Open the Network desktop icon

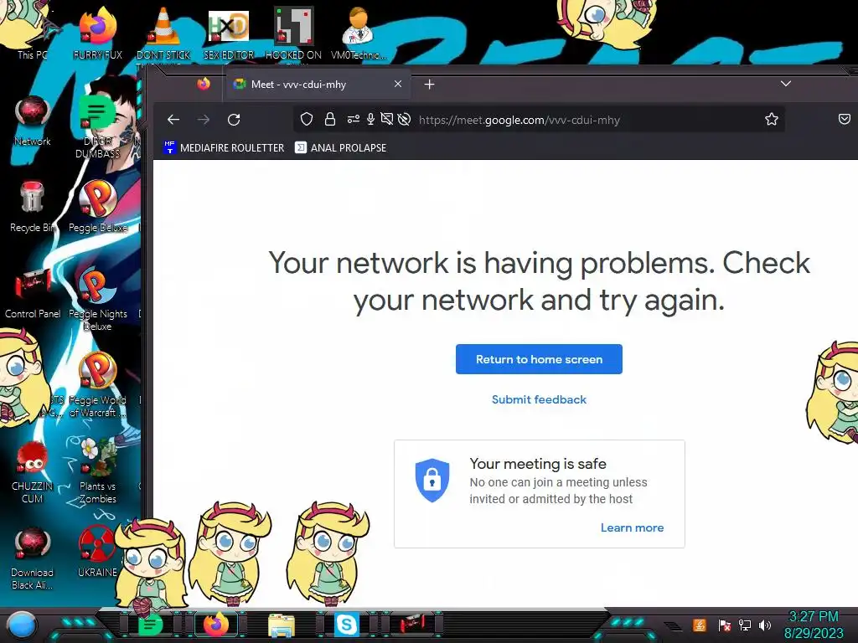coord(33,121)
